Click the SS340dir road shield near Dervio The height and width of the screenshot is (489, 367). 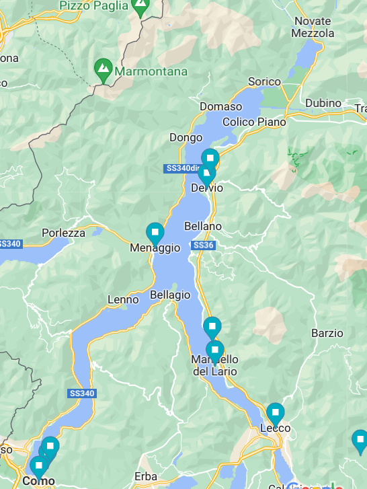(181, 168)
